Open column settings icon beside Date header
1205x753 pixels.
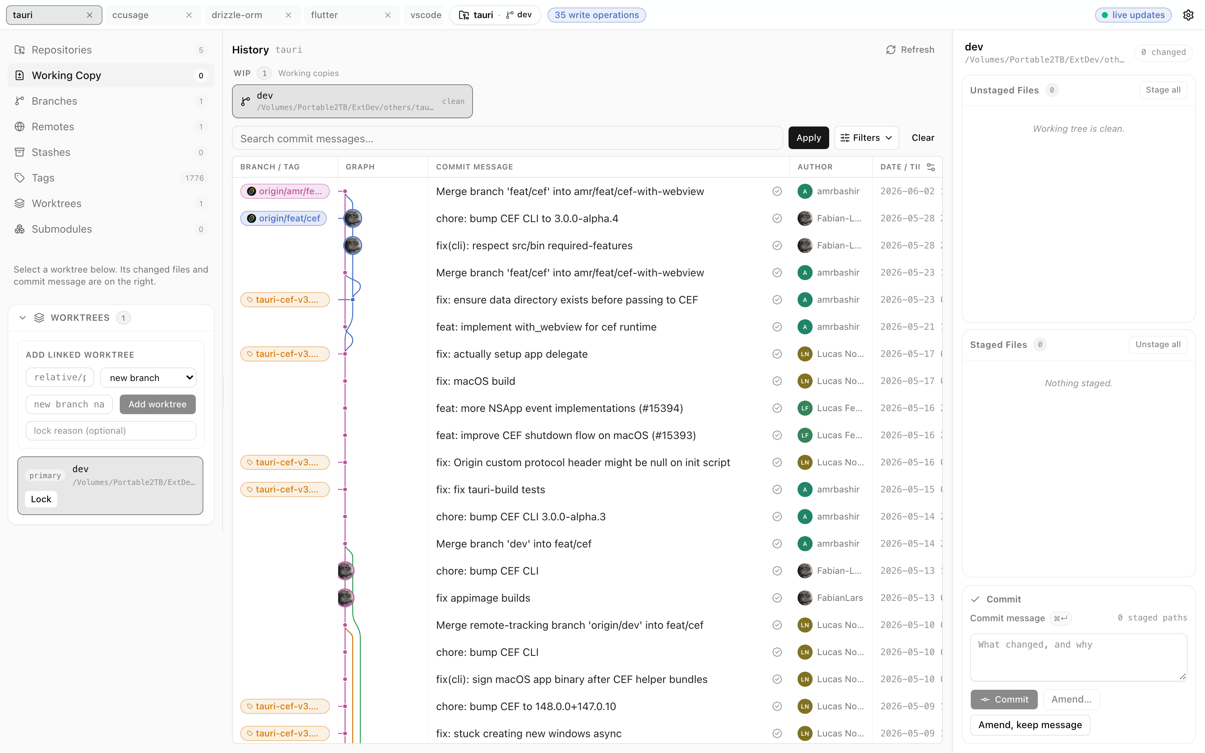pyautogui.click(x=930, y=167)
